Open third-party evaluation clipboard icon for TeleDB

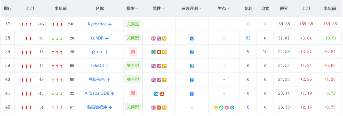pyautogui.click(x=192, y=66)
